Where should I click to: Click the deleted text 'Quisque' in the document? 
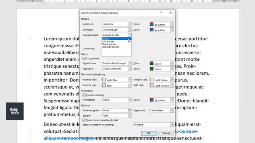[188, 131]
